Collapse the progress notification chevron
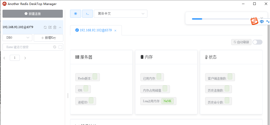This screenshot has height=125, width=270. click(262, 18)
